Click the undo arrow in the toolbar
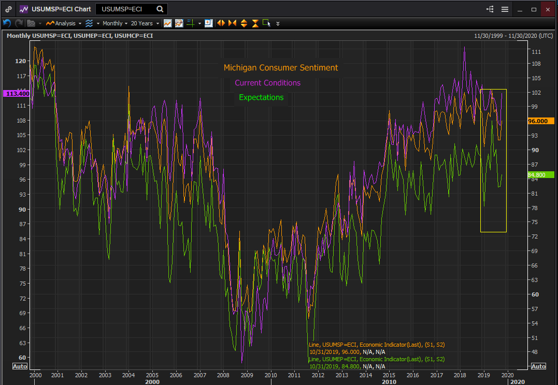The height and width of the screenshot is (385, 558). click(7, 23)
